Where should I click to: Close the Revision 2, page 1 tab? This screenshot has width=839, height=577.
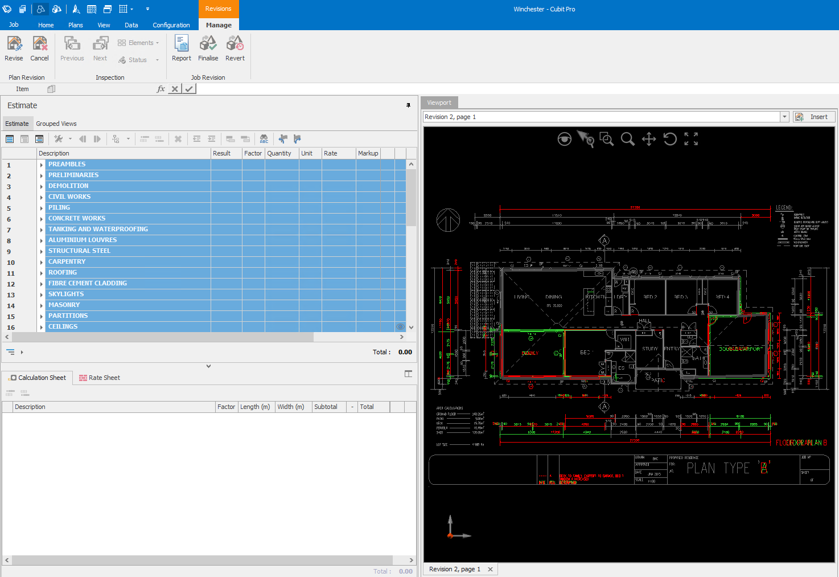click(x=490, y=569)
